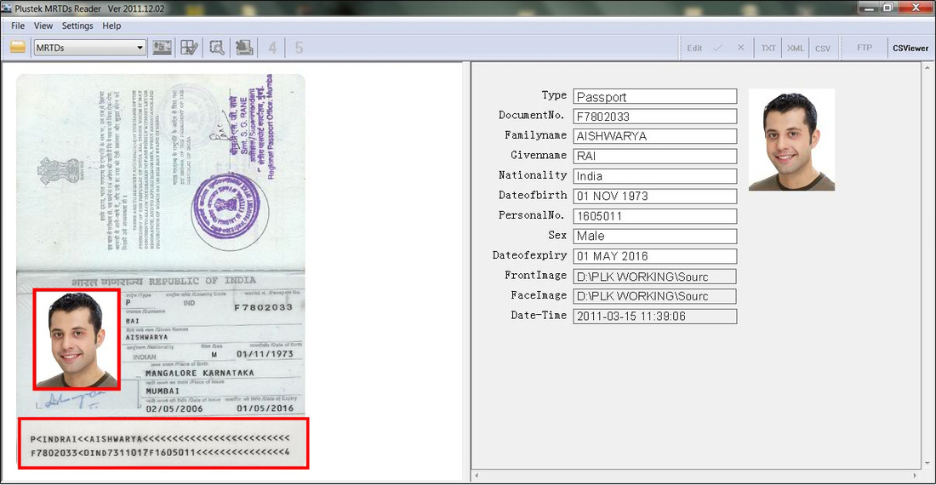936x485 pixels.
Task: Open the View menu
Action: [x=43, y=26]
